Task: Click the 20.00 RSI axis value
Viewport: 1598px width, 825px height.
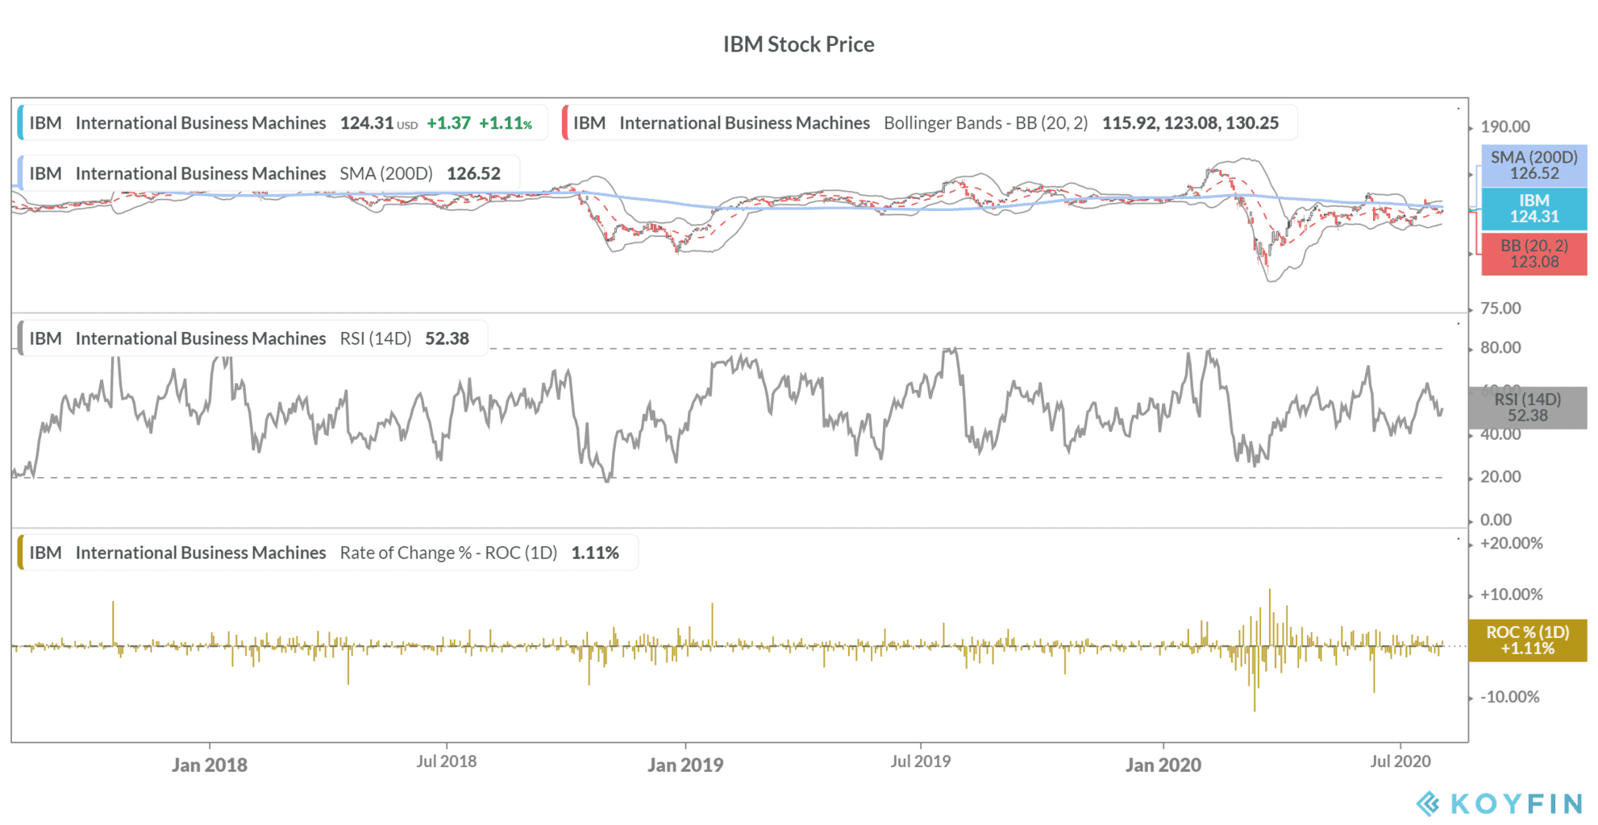Action: click(1500, 477)
